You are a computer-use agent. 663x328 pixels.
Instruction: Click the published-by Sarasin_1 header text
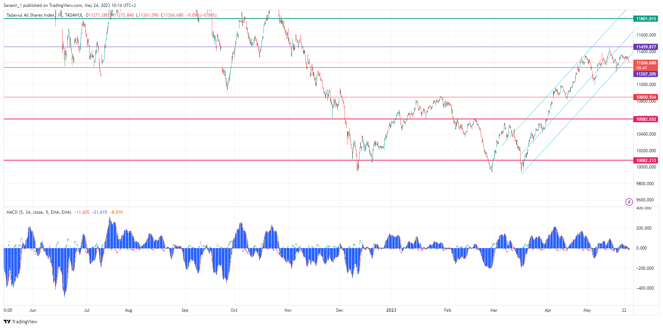coord(70,5)
